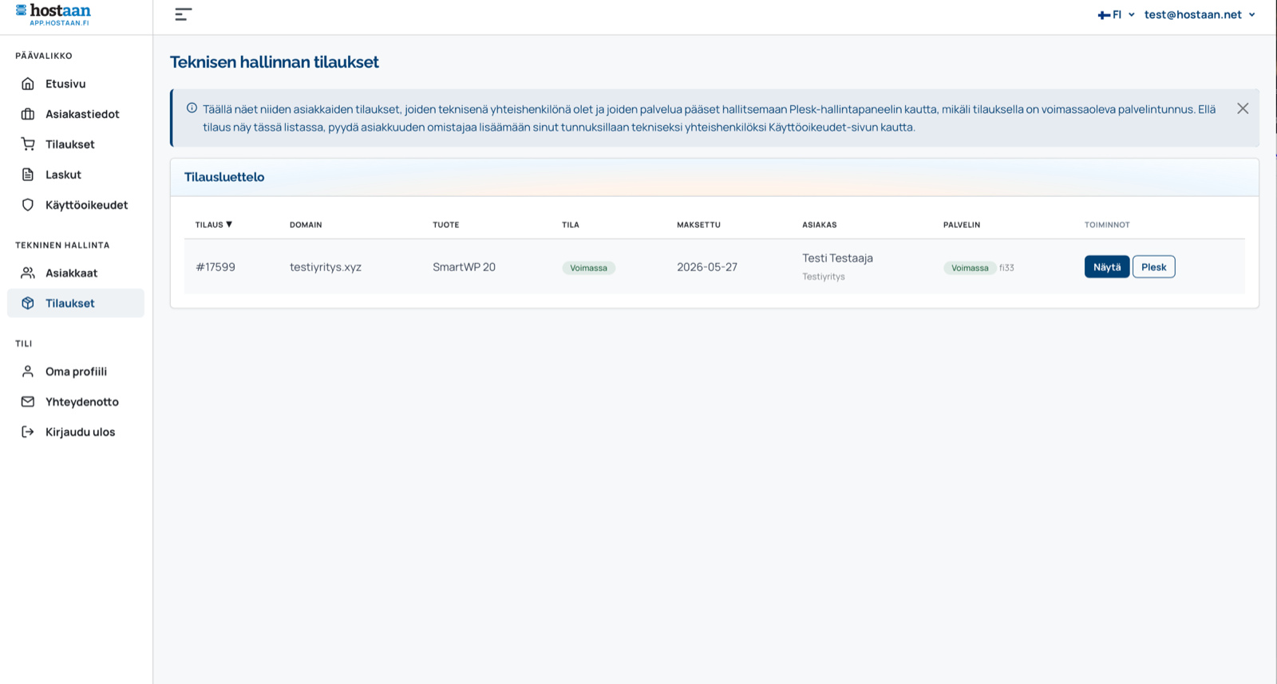Sort by the Tilaus column header
The height and width of the screenshot is (684, 1277).
[214, 225]
